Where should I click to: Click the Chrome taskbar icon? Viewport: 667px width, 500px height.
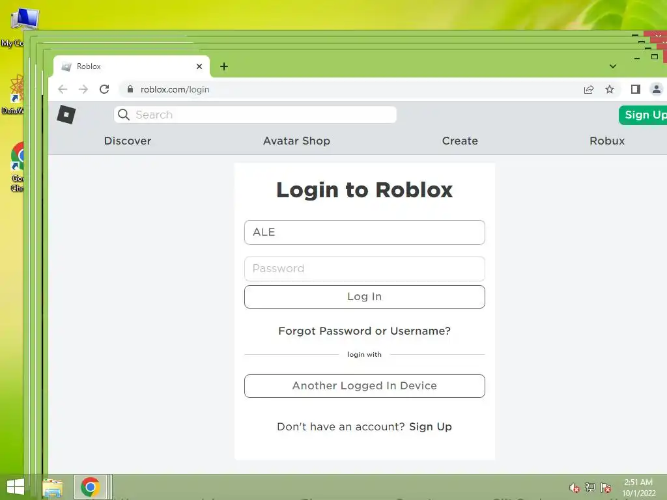coord(90,487)
